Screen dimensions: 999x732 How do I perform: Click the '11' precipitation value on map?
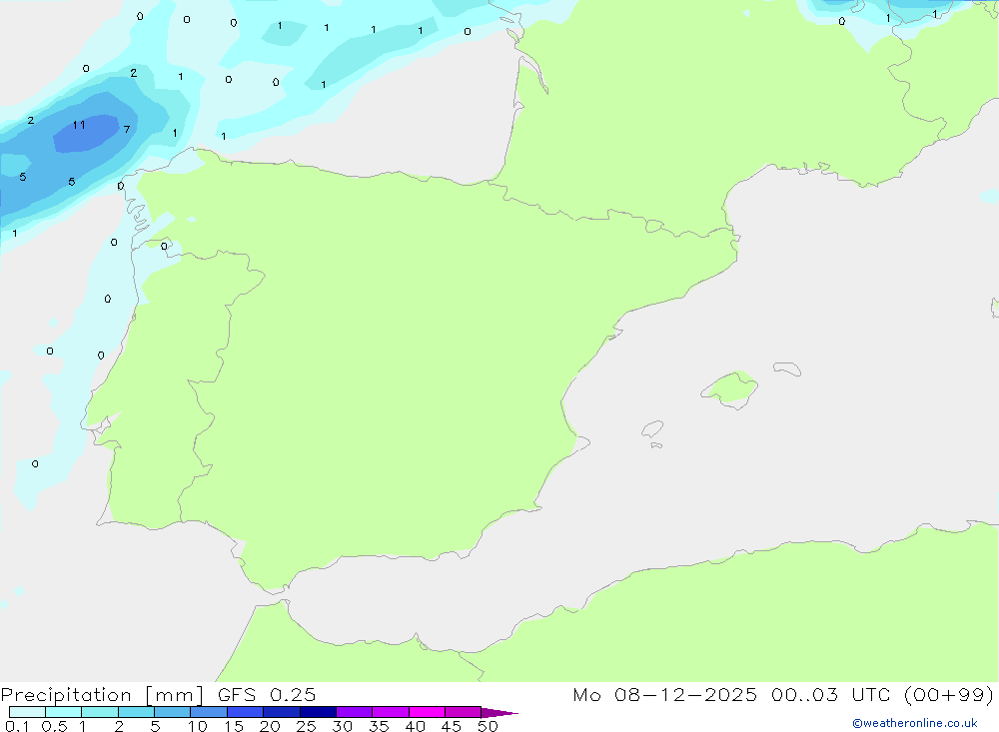(79, 125)
